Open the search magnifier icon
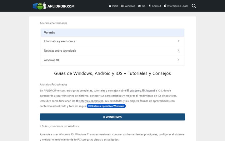 [194, 6]
